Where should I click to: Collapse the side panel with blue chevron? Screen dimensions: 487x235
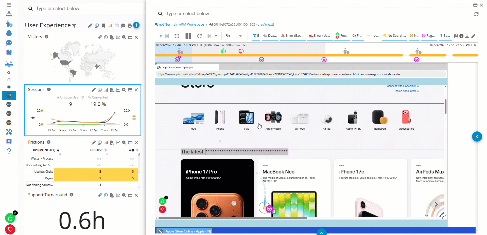[477, 136]
